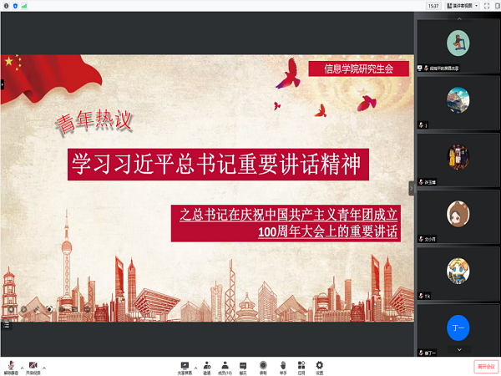The width and height of the screenshot is (501, 376).
Task: Select the slideshow pen tool
Action: tap(36, 309)
